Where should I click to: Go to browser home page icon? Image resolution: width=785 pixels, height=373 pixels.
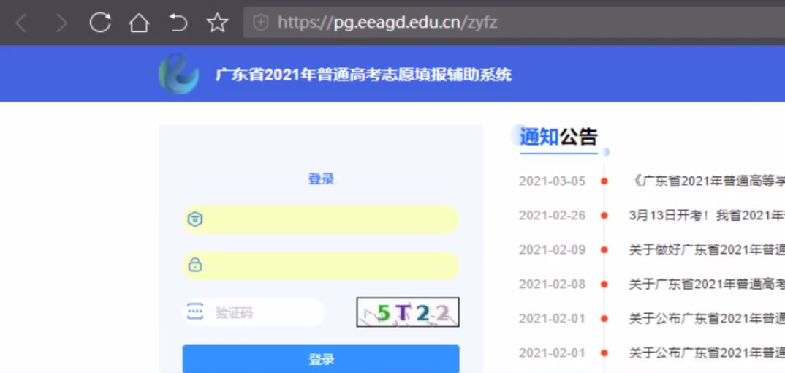coord(138,23)
